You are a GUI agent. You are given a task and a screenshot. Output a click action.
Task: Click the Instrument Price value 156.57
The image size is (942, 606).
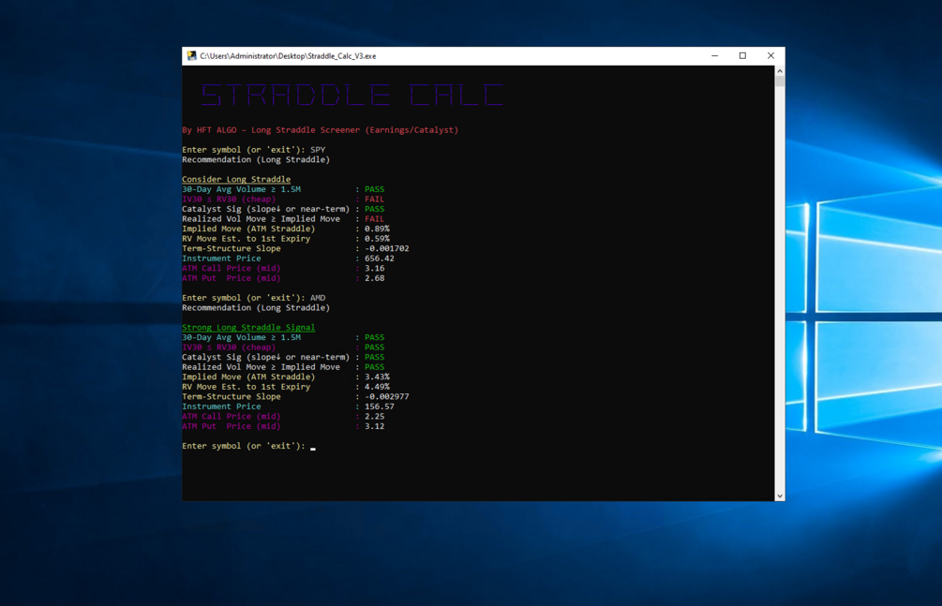point(379,406)
